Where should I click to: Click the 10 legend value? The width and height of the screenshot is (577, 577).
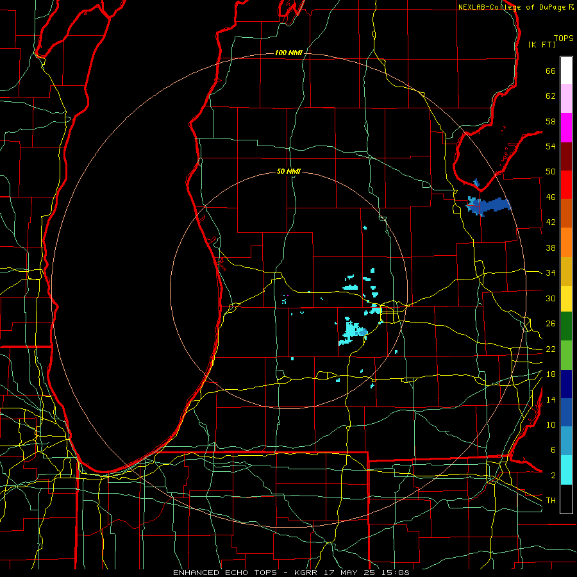[x=551, y=424]
